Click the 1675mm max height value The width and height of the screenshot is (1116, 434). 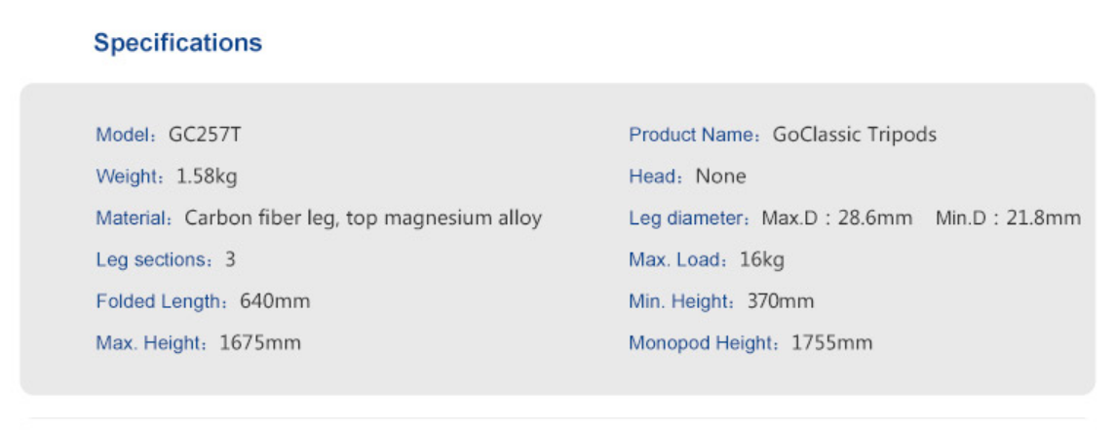(260, 343)
